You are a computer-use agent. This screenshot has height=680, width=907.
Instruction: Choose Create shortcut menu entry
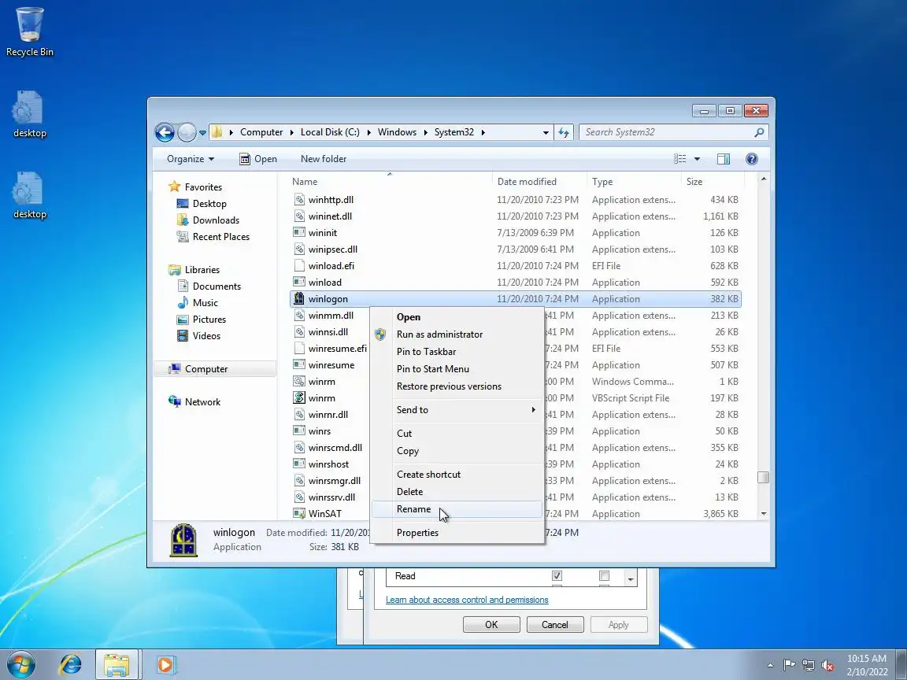[457, 474]
